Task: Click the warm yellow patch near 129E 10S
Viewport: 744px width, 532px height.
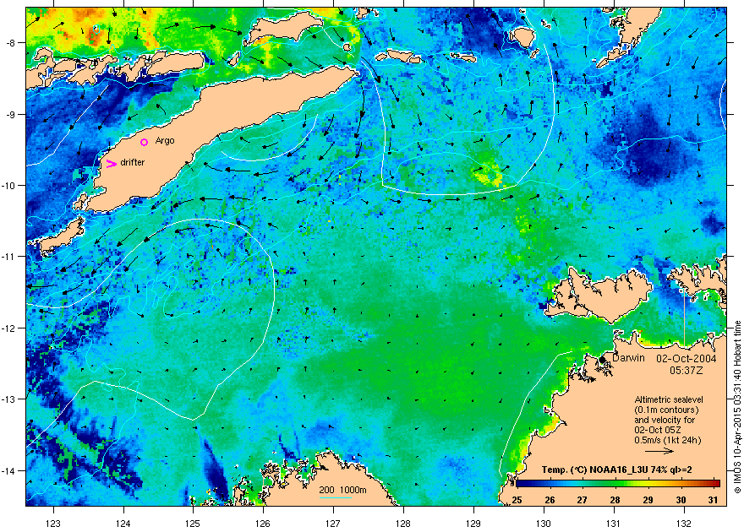Action: click(x=489, y=174)
